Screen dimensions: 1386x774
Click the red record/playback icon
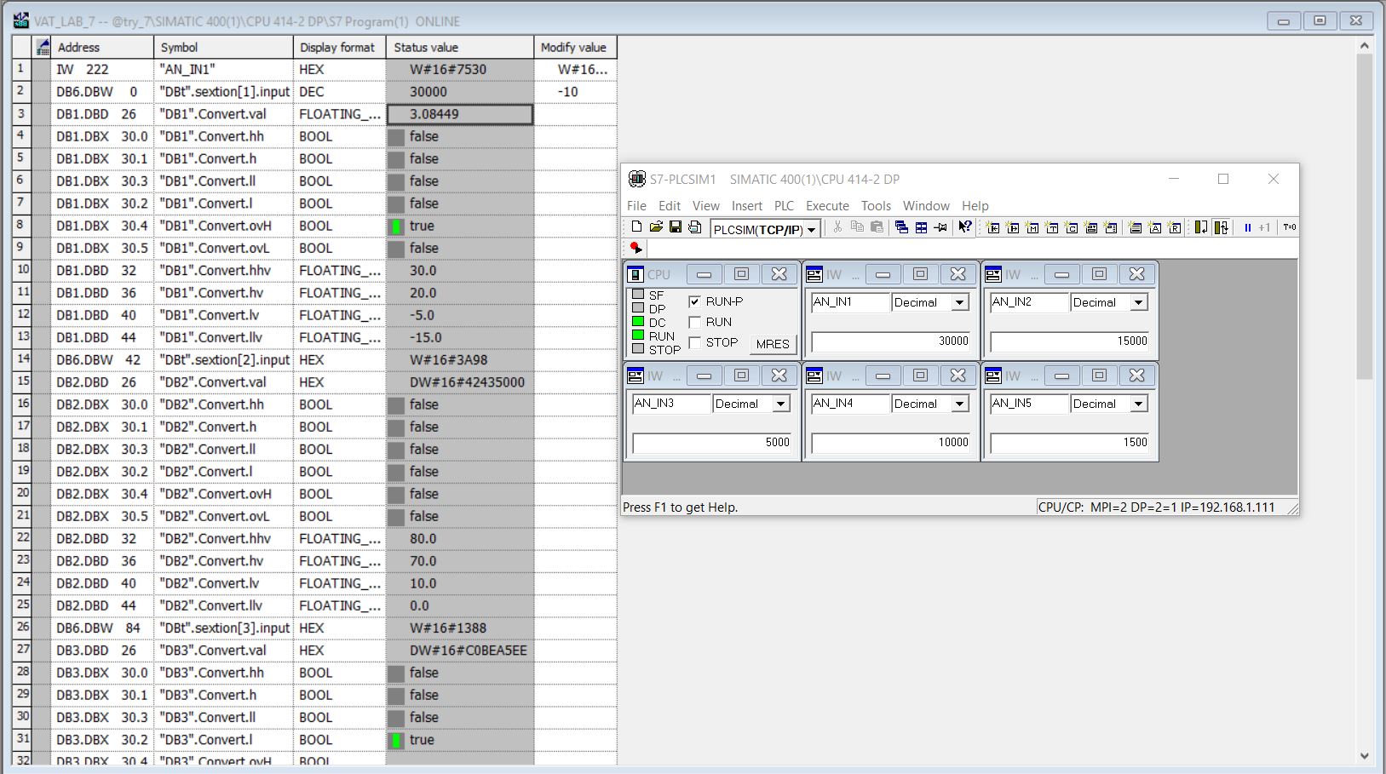click(635, 248)
